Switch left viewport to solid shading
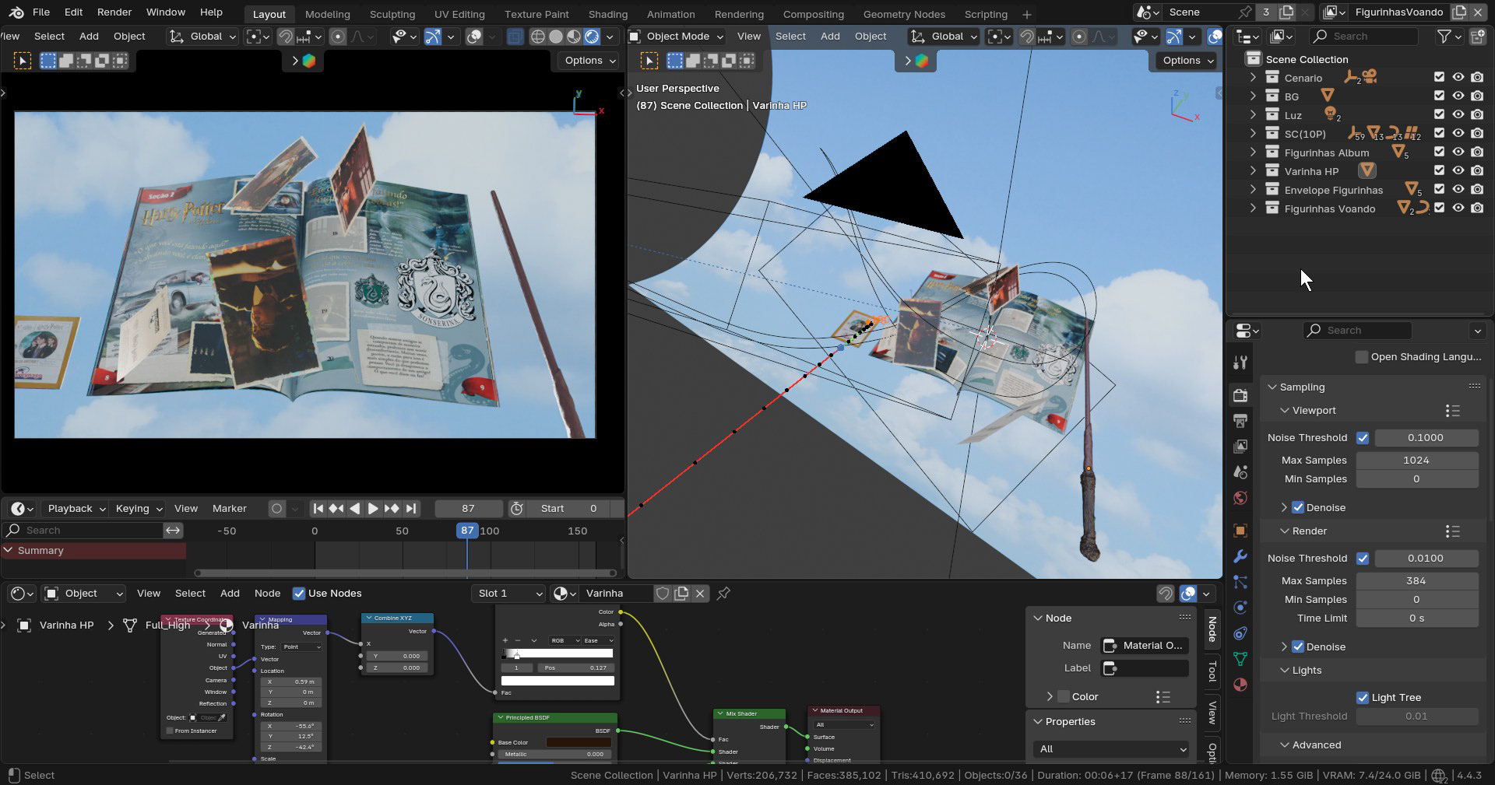 click(556, 37)
